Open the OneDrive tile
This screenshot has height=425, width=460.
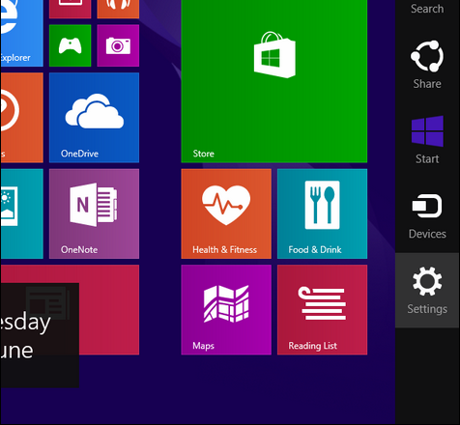pyautogui.click(x=94, y=118)
